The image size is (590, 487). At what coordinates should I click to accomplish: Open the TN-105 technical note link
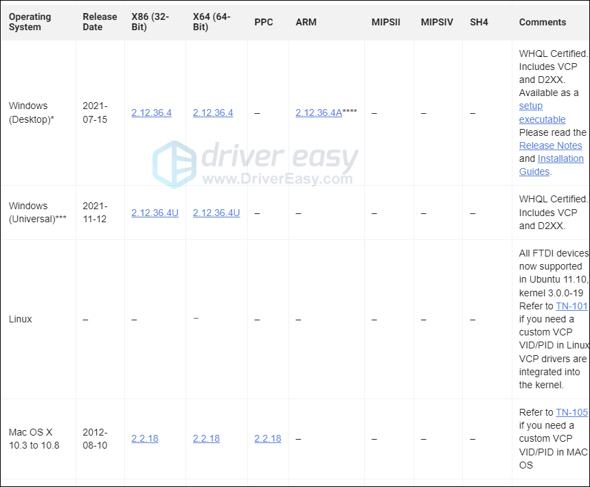571,412
